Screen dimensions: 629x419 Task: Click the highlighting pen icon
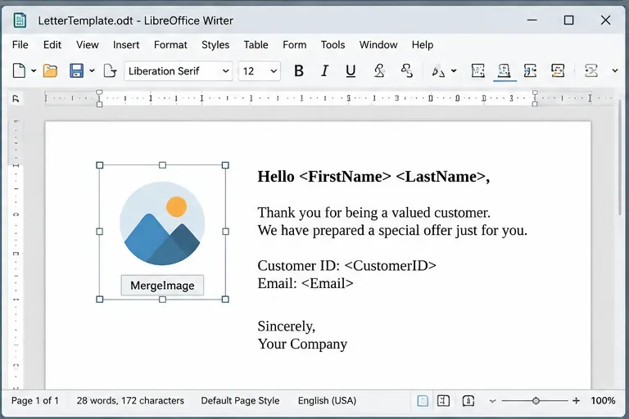[438, 71]
